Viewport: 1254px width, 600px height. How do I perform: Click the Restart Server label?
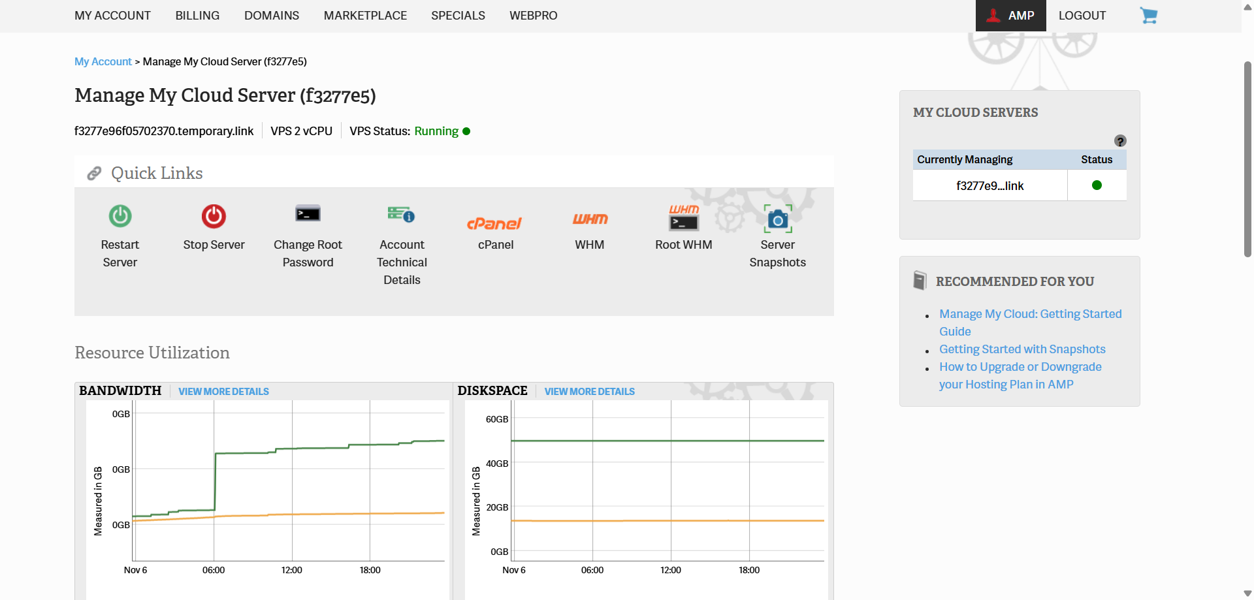120,253
